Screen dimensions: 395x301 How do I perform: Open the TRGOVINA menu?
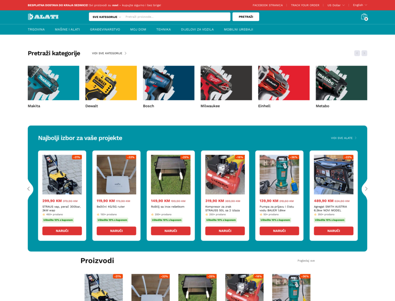36,29
